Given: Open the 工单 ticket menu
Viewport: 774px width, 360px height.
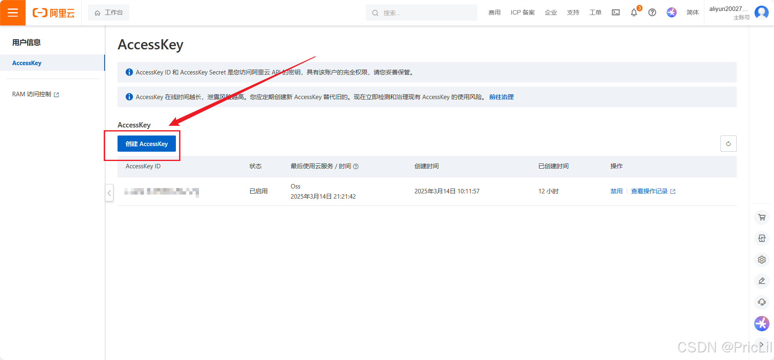Looking at the screenshot, I should 595,13.
